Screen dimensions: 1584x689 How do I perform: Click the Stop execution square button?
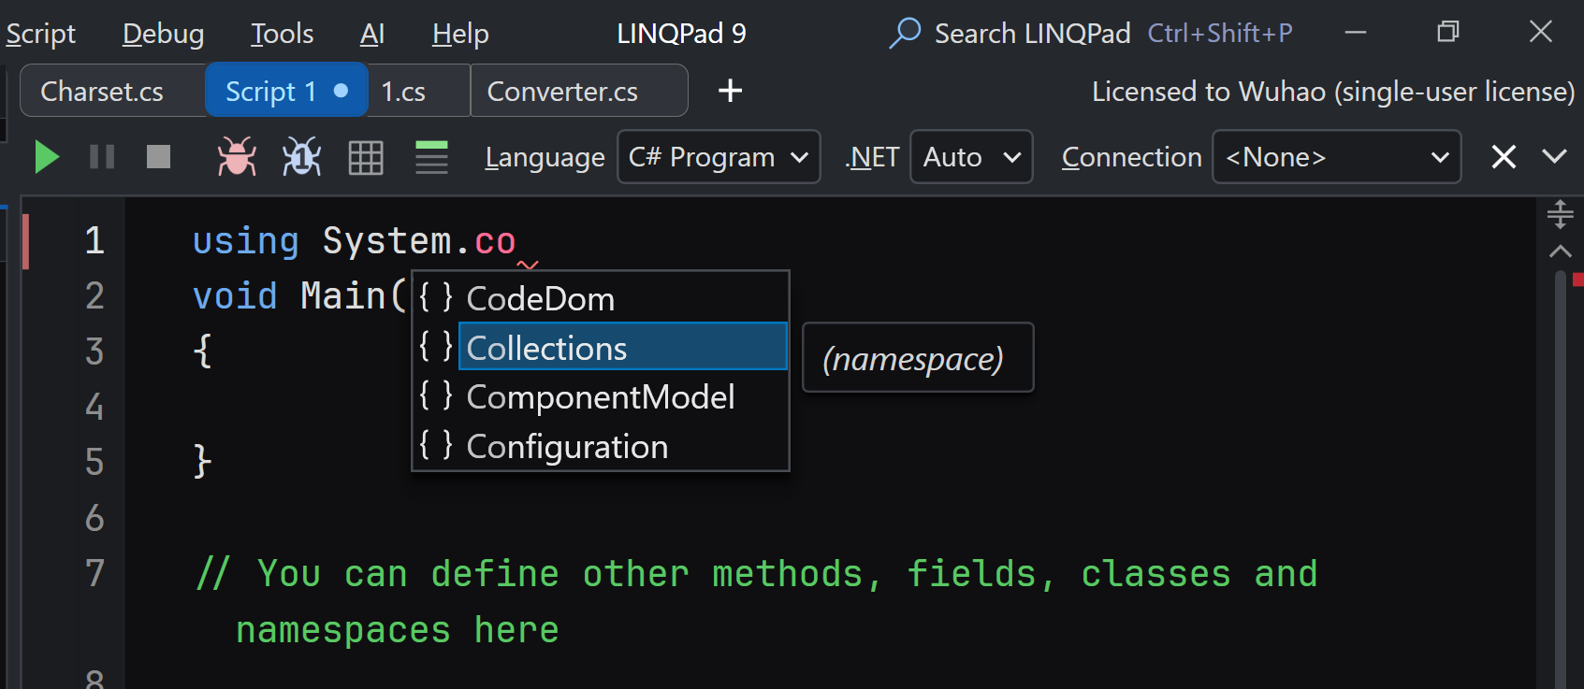pyautogui.click(x=158, y=157)
